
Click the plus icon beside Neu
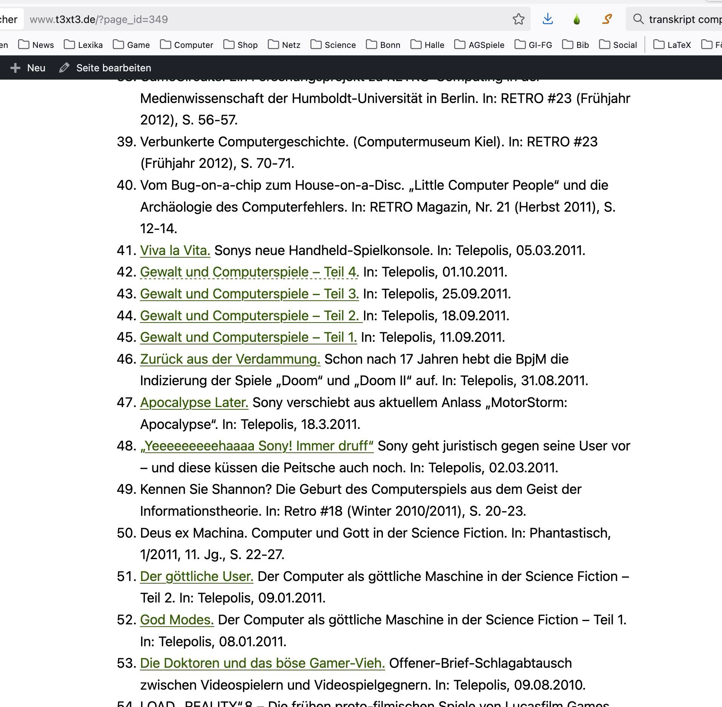(15, 68)
